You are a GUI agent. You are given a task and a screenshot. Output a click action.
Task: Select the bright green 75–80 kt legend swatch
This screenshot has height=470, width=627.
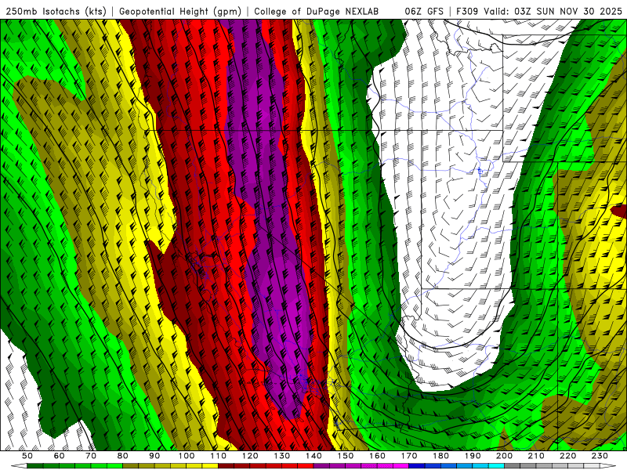coord(114,466)
